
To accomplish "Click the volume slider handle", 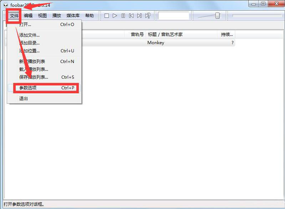I will pyautogui.click(x=217, y=16).
